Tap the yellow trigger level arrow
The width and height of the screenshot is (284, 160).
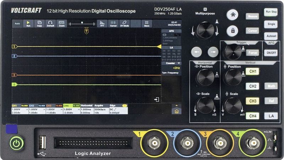(159, 47)
